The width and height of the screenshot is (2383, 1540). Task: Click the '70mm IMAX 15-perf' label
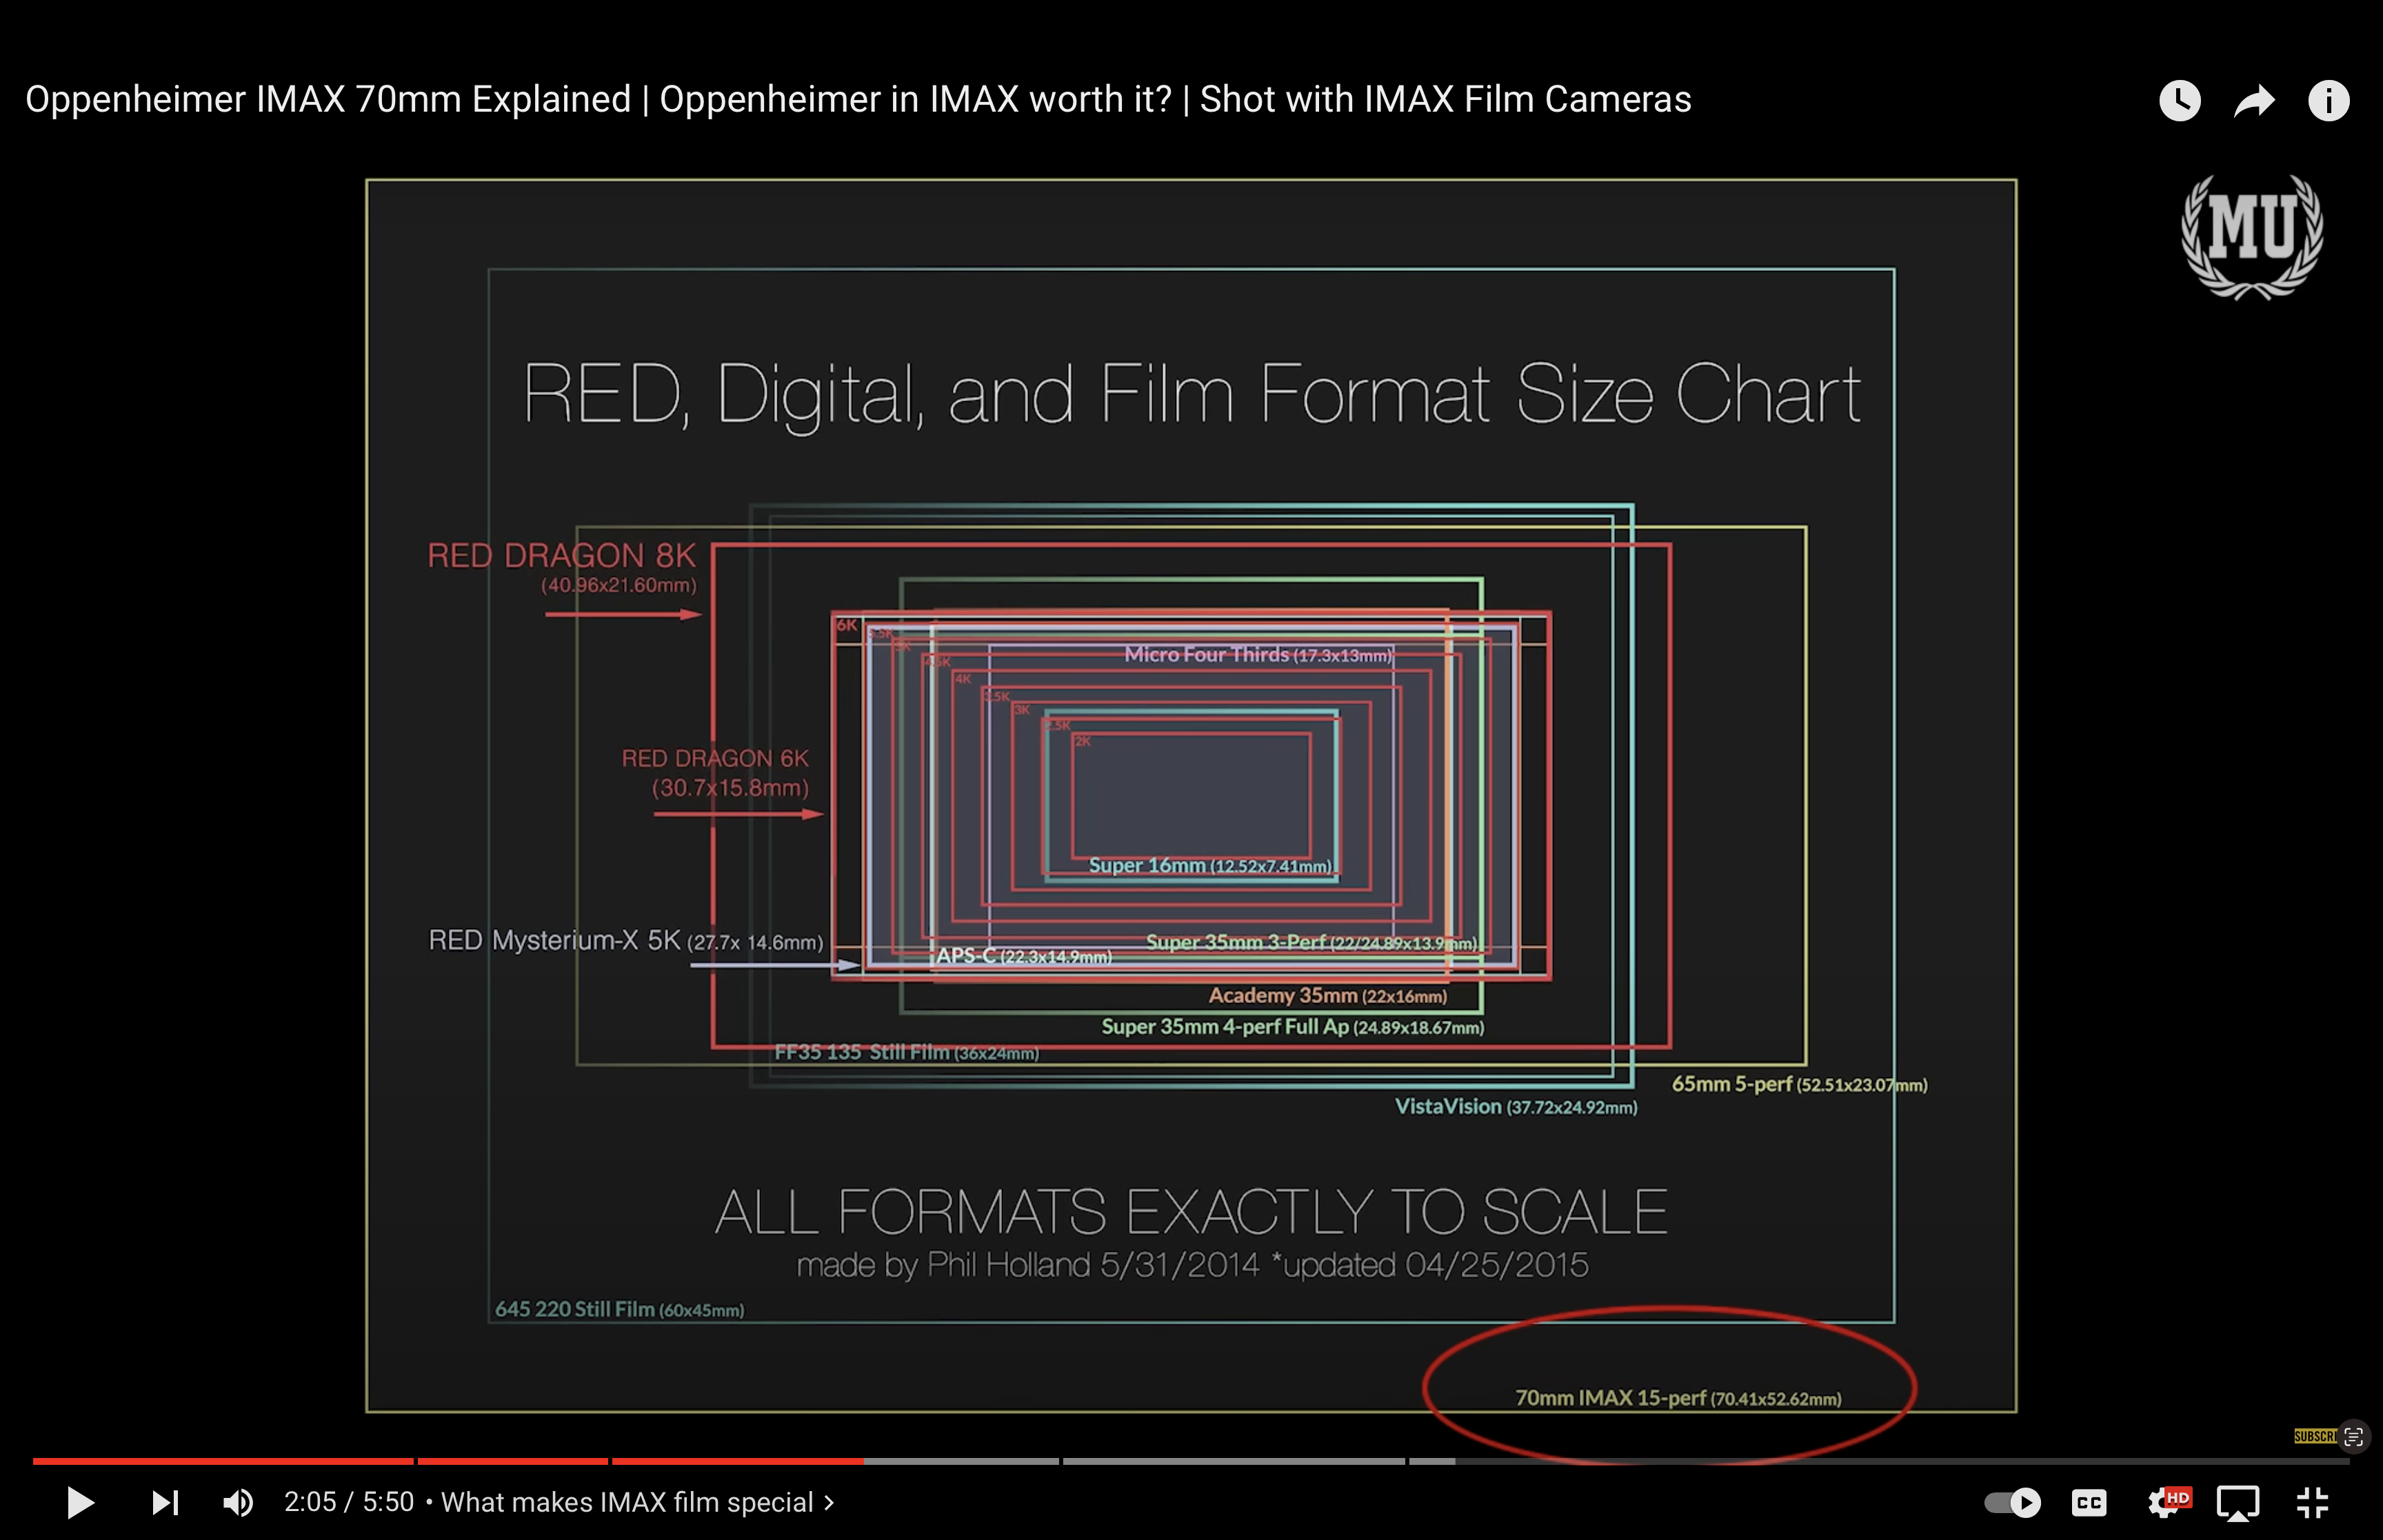1678,1398
